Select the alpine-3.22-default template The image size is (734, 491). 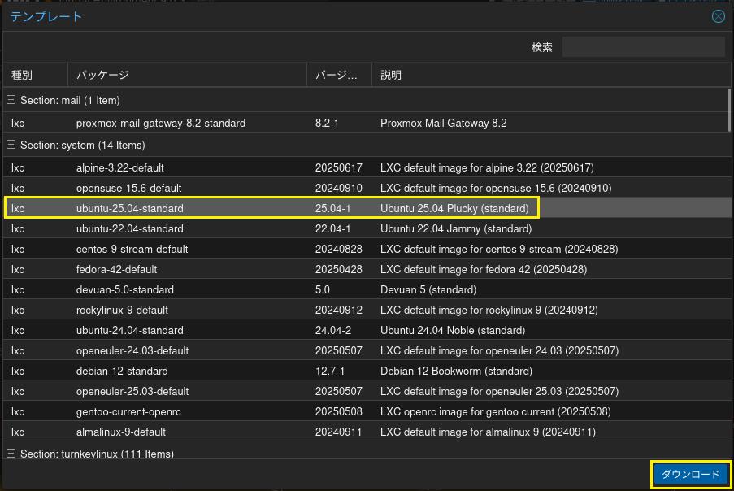tap(366, 167)
